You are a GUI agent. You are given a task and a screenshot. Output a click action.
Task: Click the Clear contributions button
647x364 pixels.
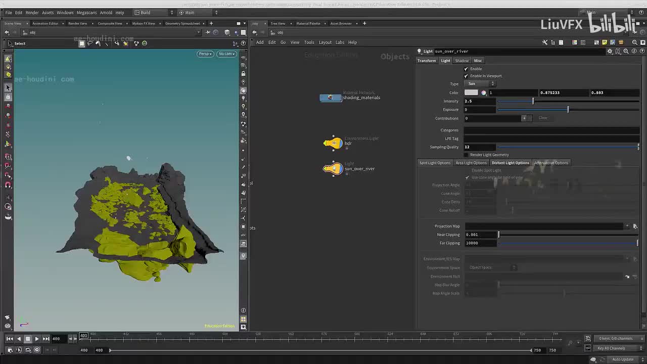point(542,118)
